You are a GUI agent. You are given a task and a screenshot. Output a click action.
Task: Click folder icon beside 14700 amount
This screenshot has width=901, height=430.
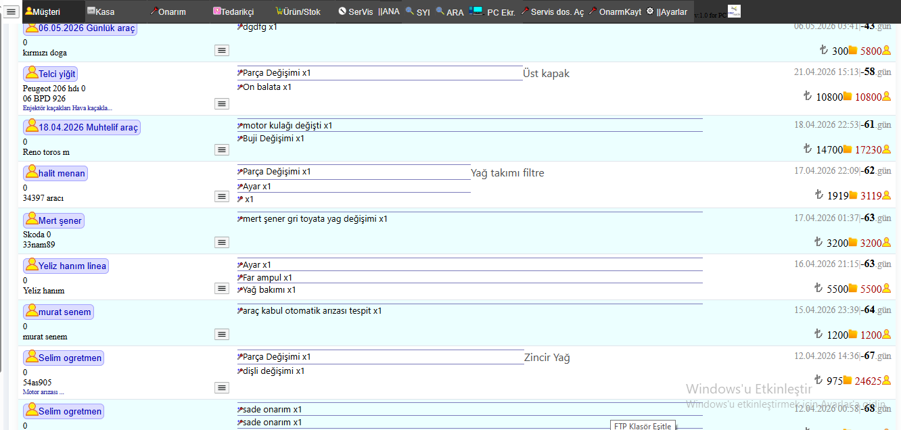pyautogui.click(x=848, y=149)
